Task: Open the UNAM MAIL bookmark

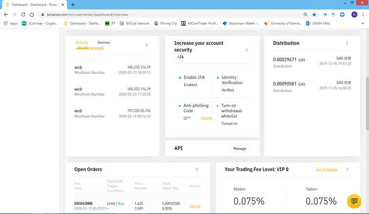Action: point(318,23)
